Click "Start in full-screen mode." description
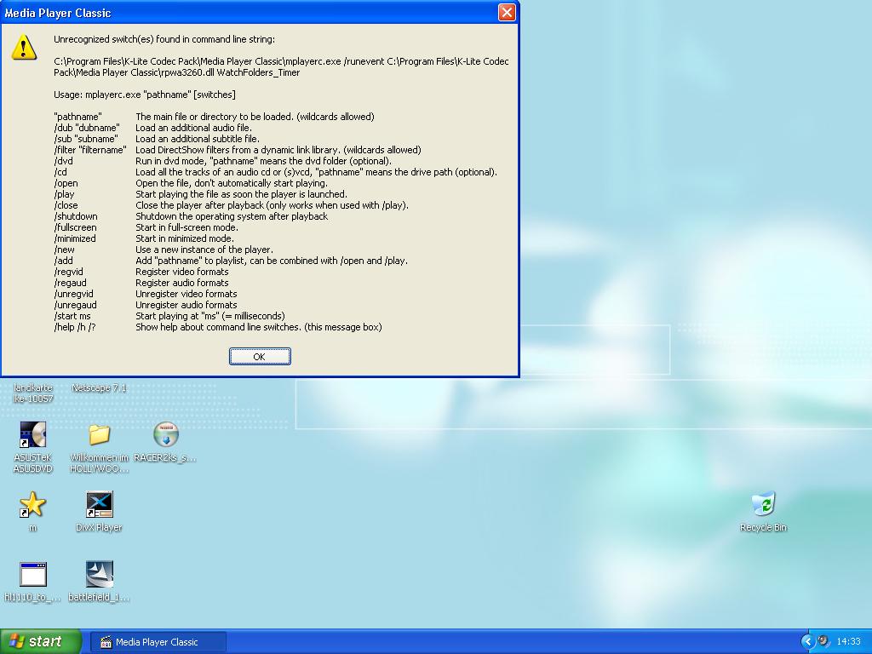The height and width of the screenshot is (654, 872). click(186, 227)
